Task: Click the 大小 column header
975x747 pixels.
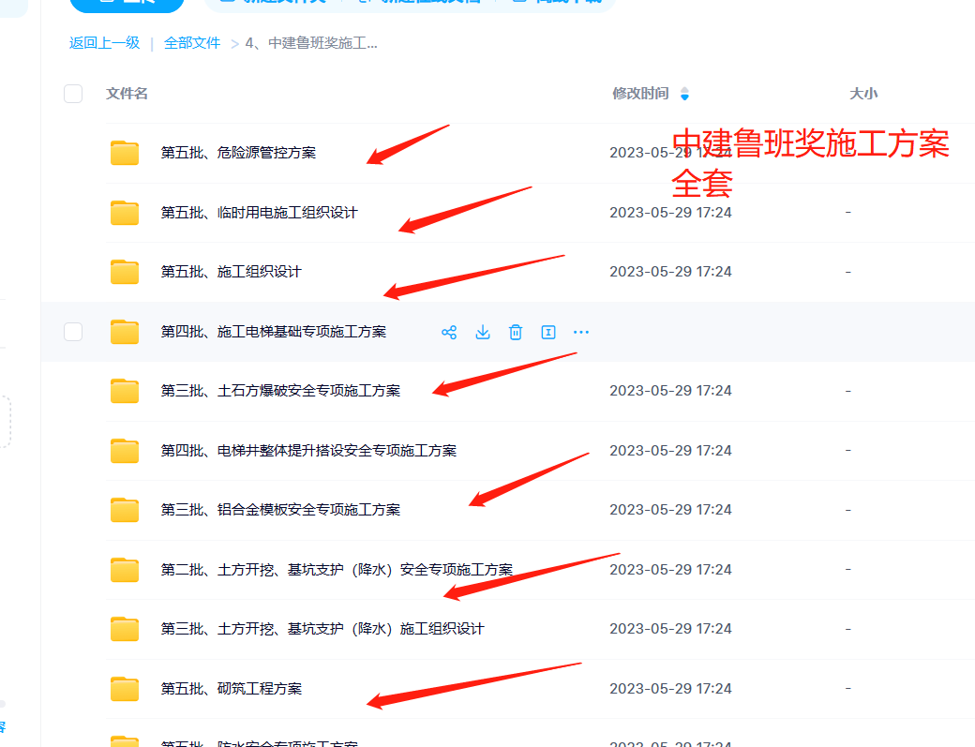Action: [863, 94]
